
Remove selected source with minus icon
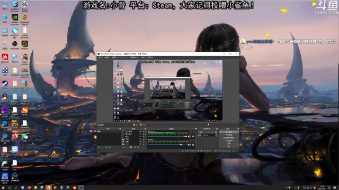[127, 147]
